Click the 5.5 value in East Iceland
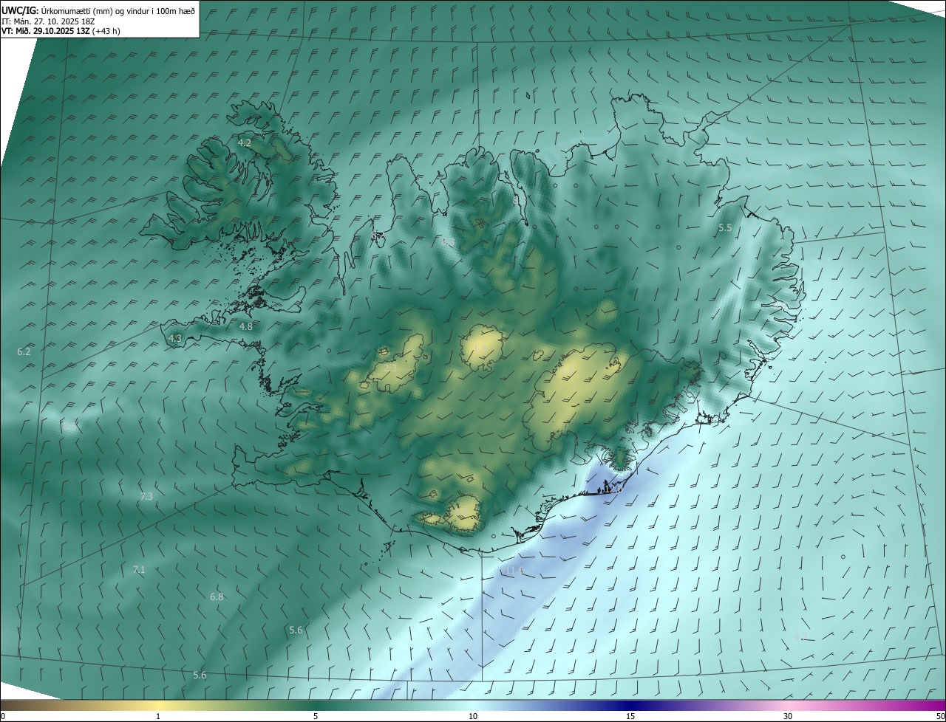The image size is (946, 722). click(725, 228)
